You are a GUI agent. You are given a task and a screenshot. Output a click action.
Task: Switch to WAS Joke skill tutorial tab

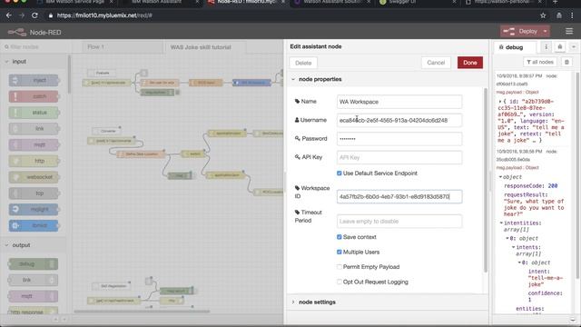pos(204,47)
